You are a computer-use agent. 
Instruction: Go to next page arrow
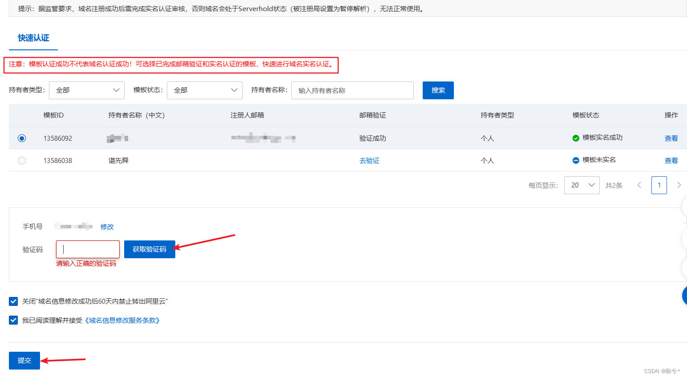click(679, 185)
